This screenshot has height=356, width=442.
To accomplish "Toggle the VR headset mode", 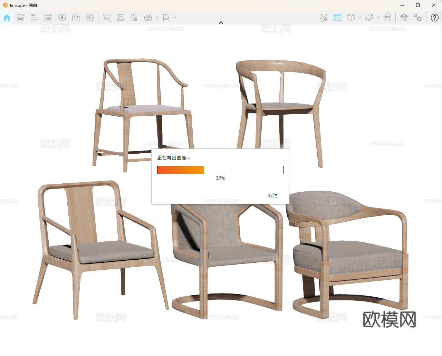I will coord(387,18).
